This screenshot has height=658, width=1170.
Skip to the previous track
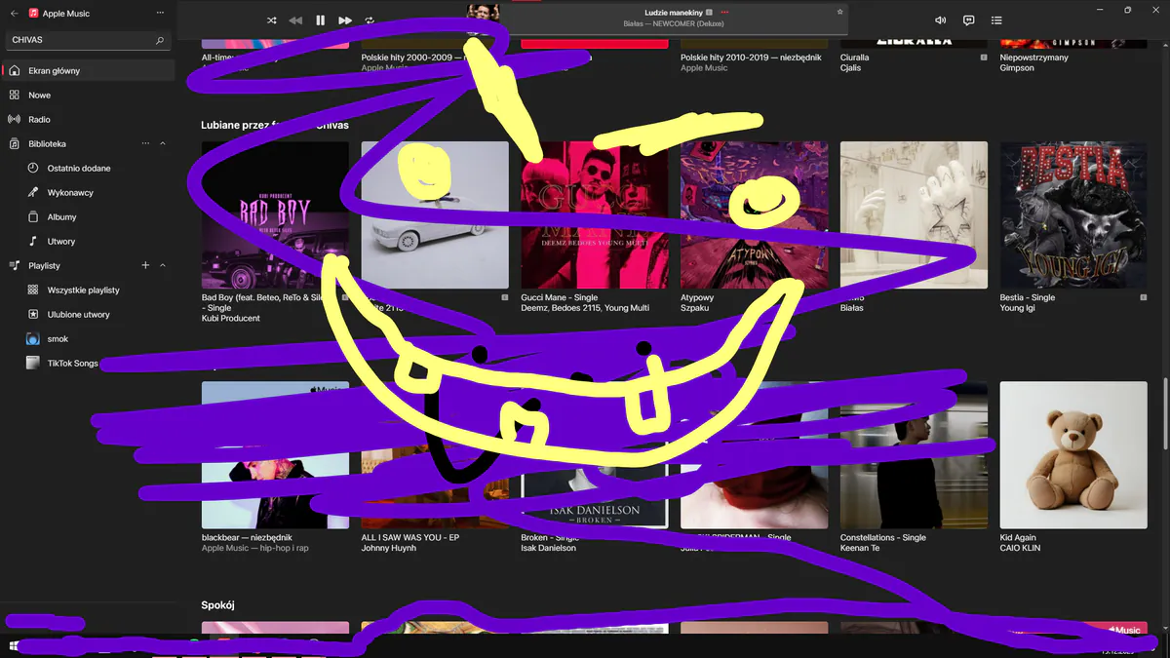[295, 20]
